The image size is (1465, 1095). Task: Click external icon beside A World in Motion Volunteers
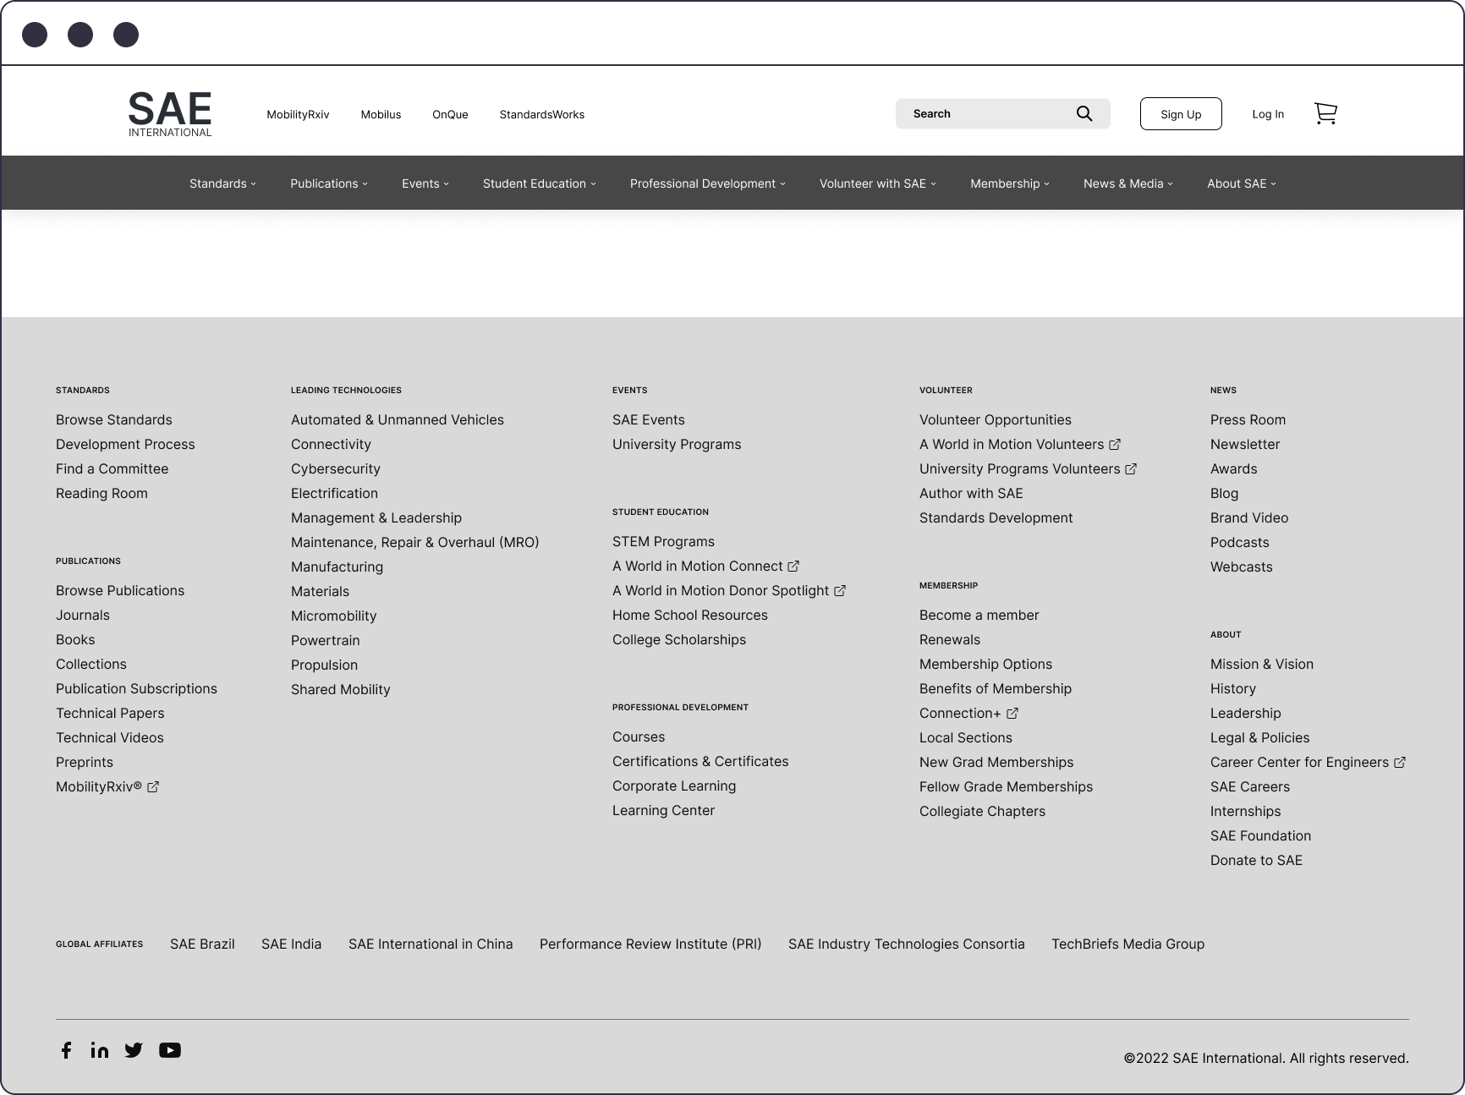click(1115, 444)
